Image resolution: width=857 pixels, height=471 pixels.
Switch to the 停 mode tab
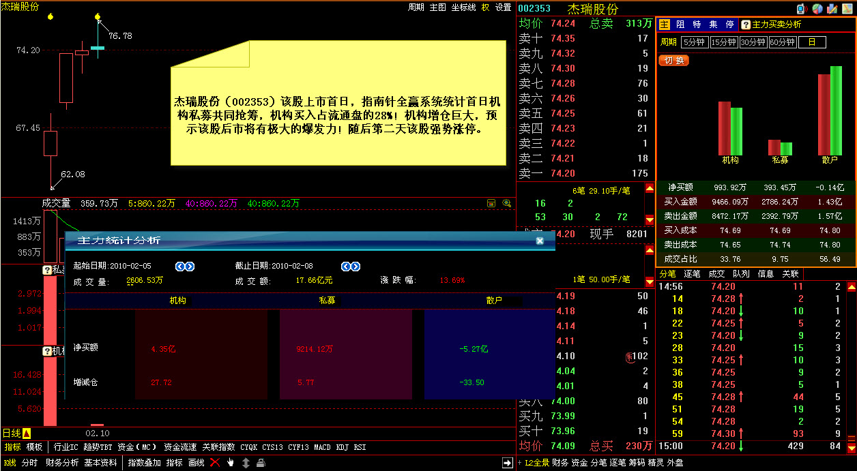(x=729, y=24)
